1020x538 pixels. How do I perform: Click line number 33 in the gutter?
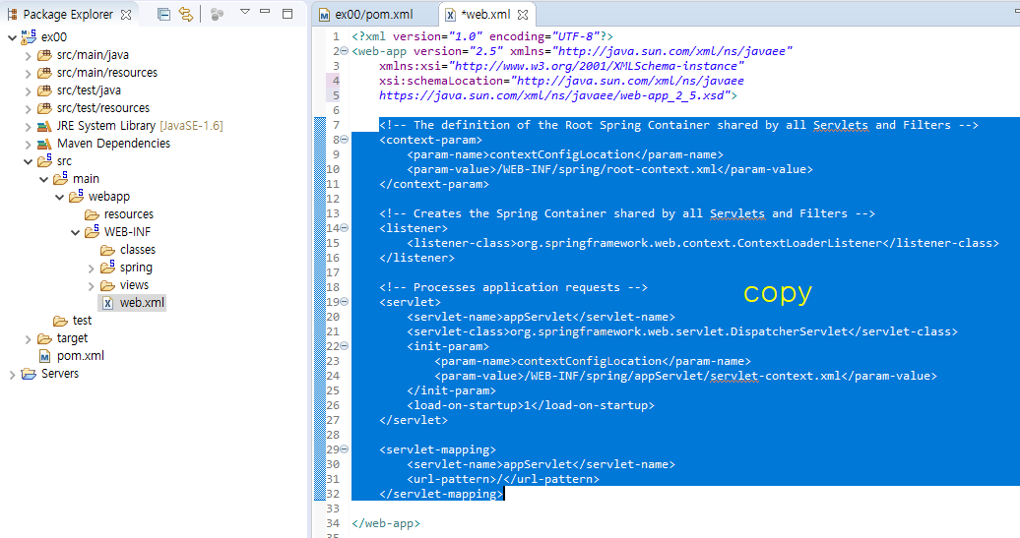[x=333, y=508]
